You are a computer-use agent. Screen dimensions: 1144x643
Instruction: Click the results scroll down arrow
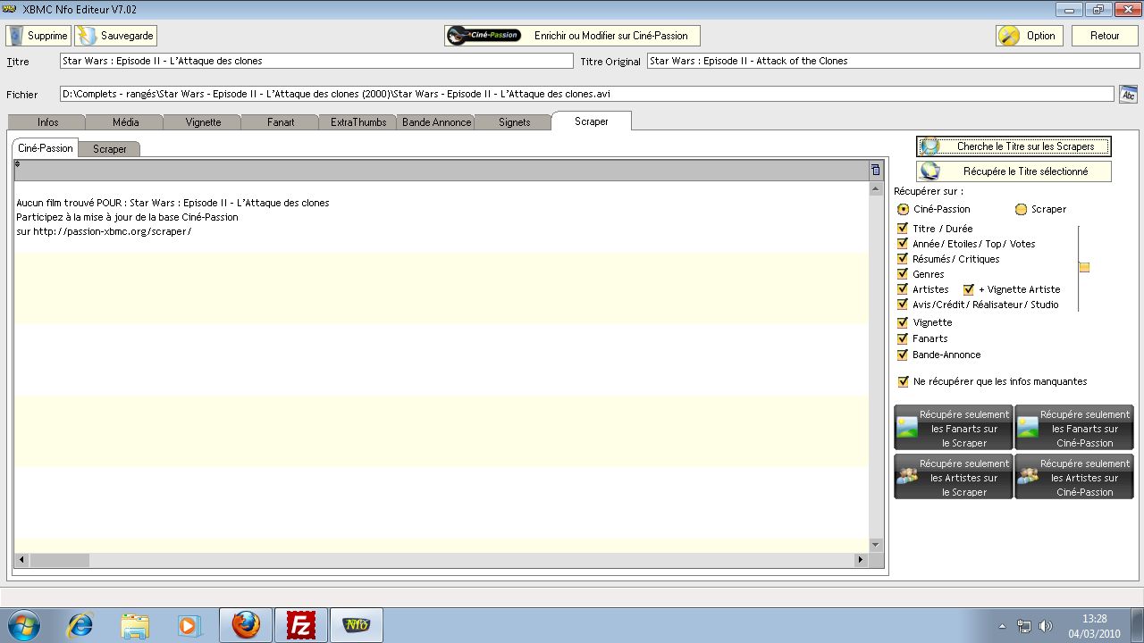tap(876, 545)
